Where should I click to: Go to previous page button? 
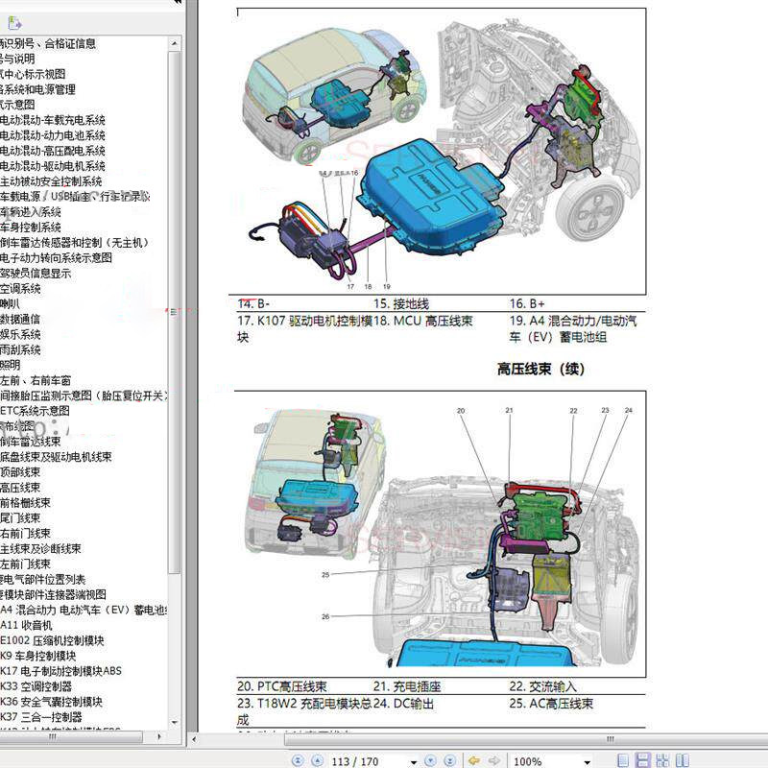coord(318,760)
